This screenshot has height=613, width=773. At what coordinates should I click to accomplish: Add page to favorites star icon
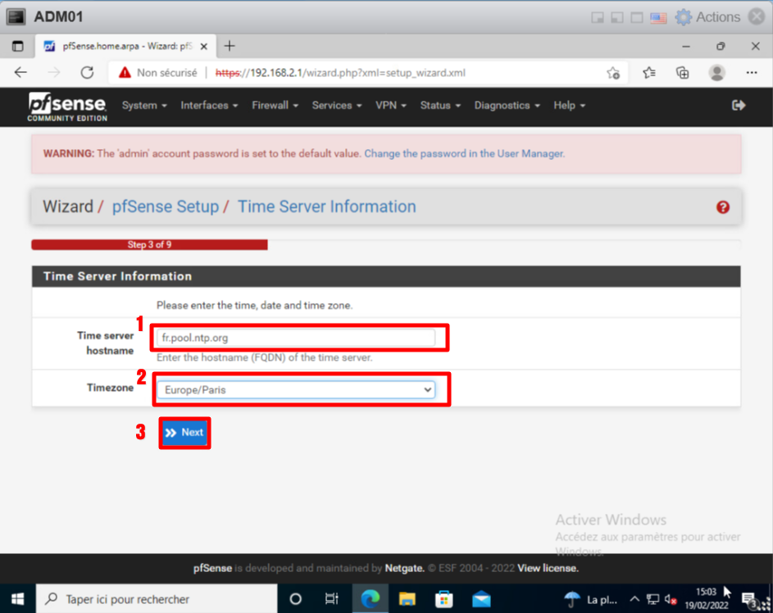612,73
